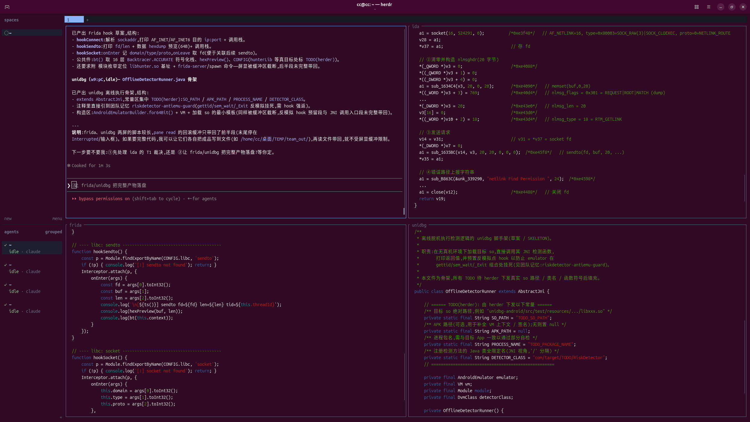This screenshot has width=750, height=422.
Task: Click the scrollbar in the claude pane
Action: pyautogui.click(x=404, y=211)
